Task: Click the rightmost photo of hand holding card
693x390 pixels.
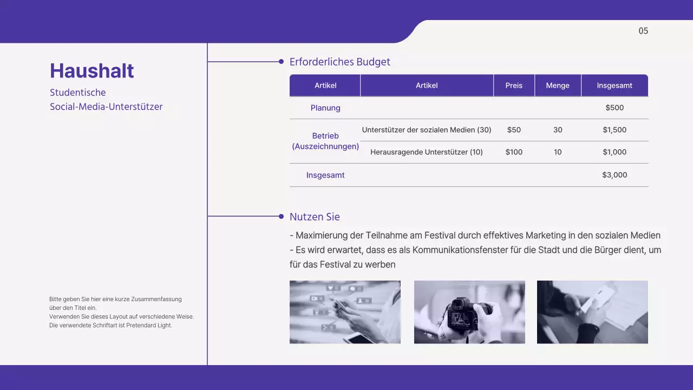Action: point(592,312)
